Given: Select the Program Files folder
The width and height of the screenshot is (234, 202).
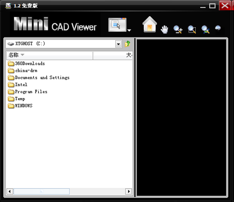Looking at the screenshot, I should coord(28,91).
